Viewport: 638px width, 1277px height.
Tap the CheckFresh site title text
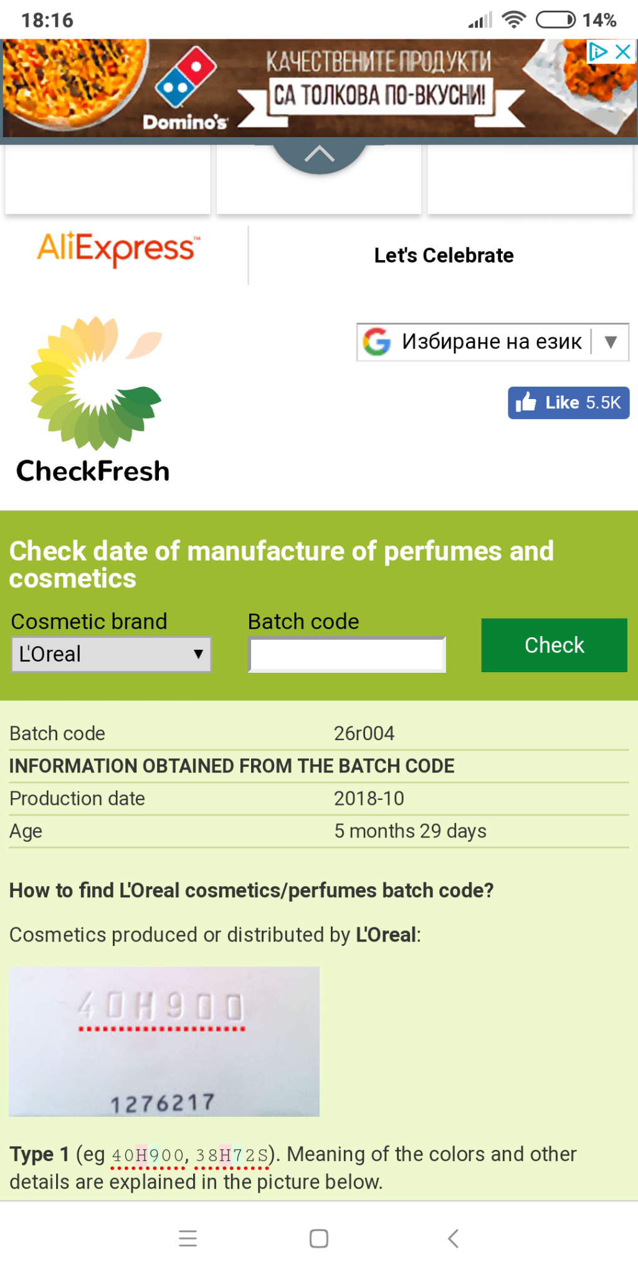[93, 471]
